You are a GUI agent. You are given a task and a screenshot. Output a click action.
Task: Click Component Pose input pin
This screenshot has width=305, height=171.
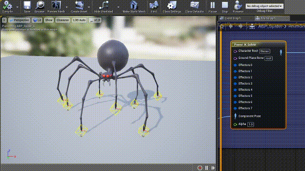click(x=235, y=116)
